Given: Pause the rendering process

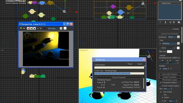Looking at the screenshot, I should pyautogui.click(x=130, y=64).
